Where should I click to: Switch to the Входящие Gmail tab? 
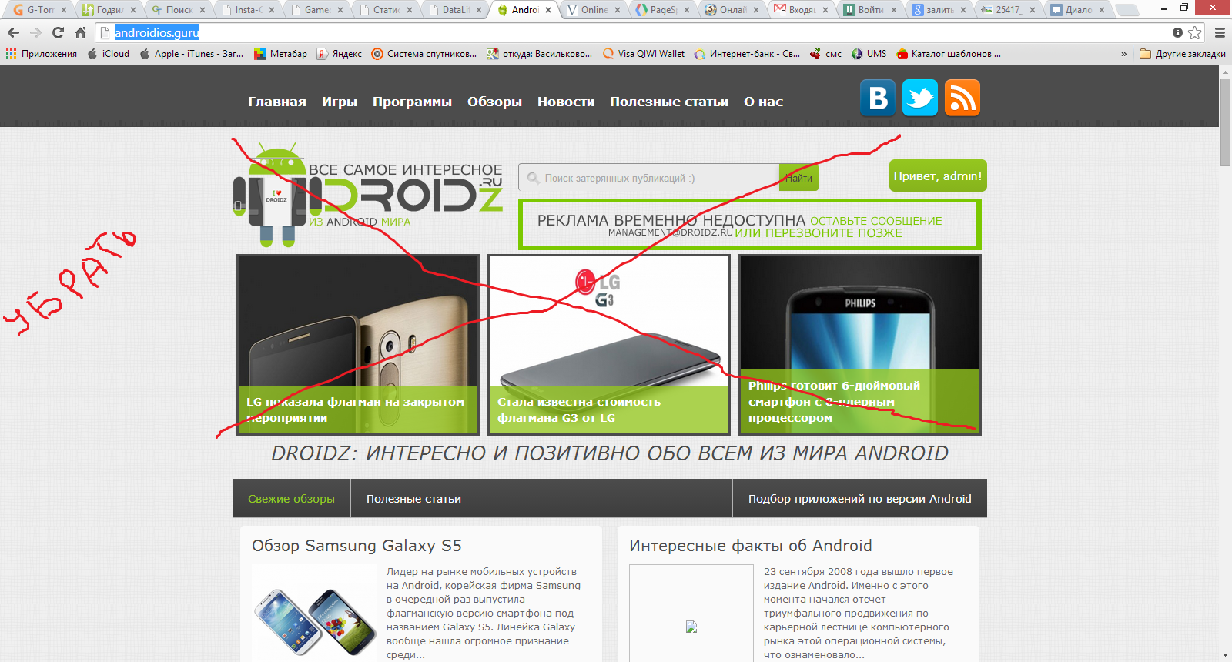click(x=802, y=10)
